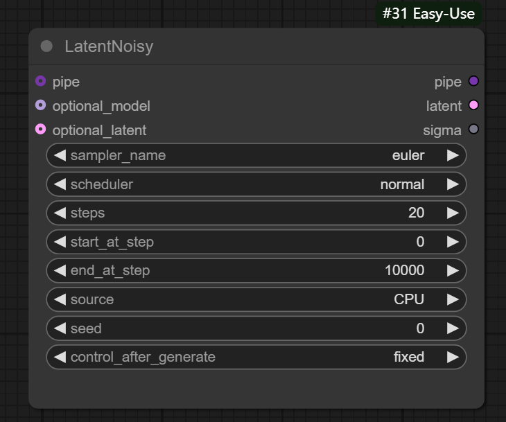Click the sigma output socket

474,130
